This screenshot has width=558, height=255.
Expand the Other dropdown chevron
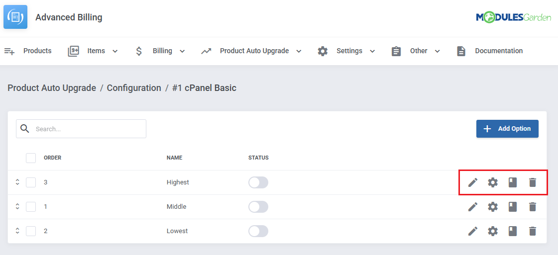pyautogui.click(x=438, y=51)
